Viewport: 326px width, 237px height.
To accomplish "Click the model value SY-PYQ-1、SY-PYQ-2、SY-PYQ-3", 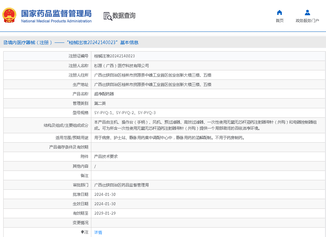I will point(125,113).
